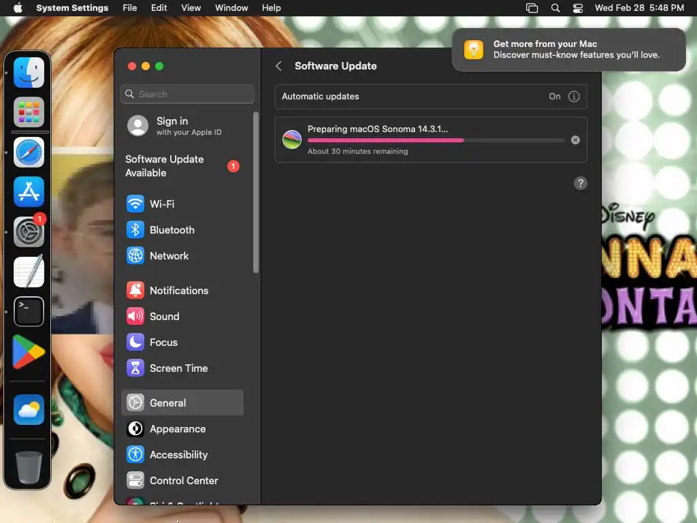Screen dimensions: 697x523
Task: Open the Weather app in Dock
Action: point(29,409)
